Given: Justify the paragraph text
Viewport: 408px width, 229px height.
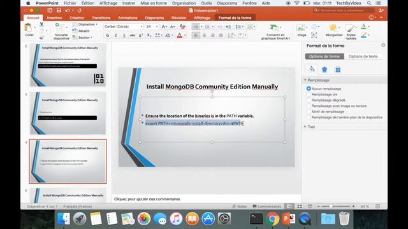Looking at the screenshot, I should point(221,36).
